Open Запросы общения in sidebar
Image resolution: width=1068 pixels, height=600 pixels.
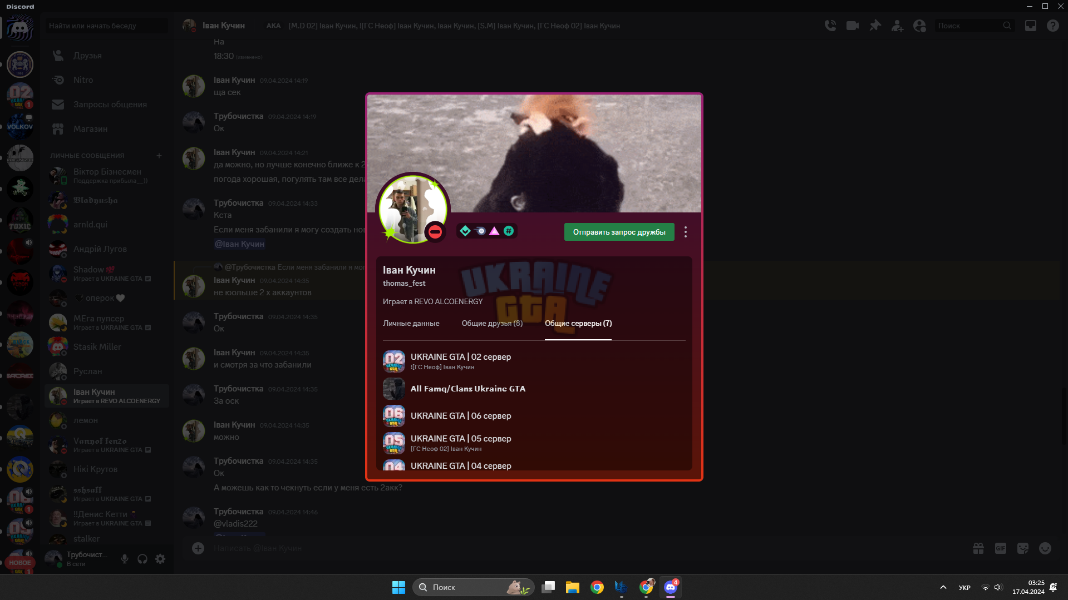107,105
